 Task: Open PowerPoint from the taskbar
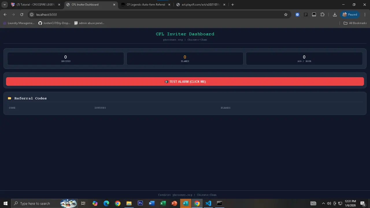(x=174, y=203)
